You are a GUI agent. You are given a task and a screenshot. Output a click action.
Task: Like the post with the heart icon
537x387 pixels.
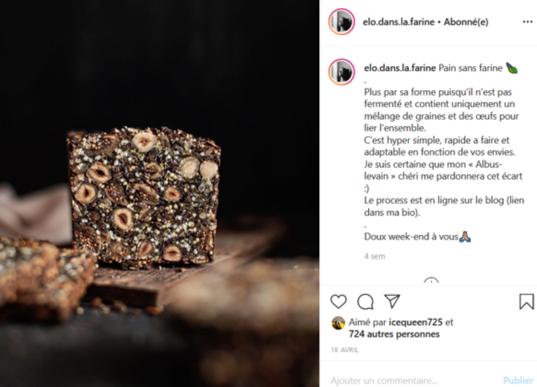338,302
